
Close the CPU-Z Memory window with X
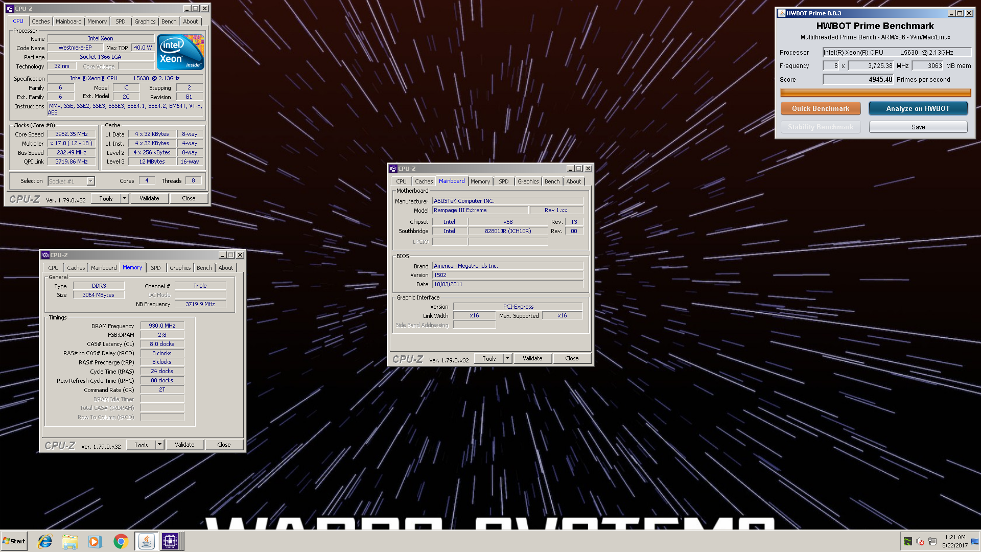(x=240, y=255)
